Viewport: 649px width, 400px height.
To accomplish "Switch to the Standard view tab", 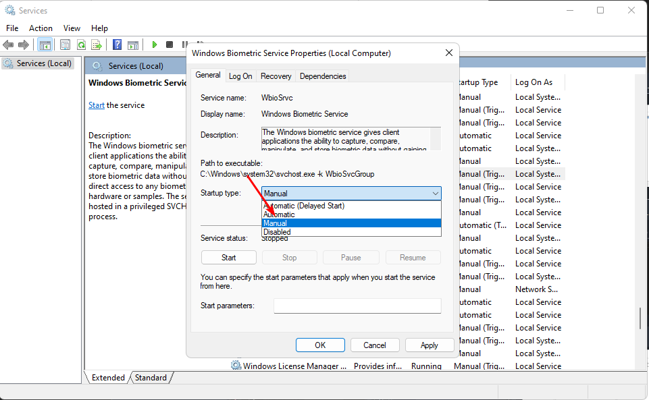I will click(x=151, y=377).
